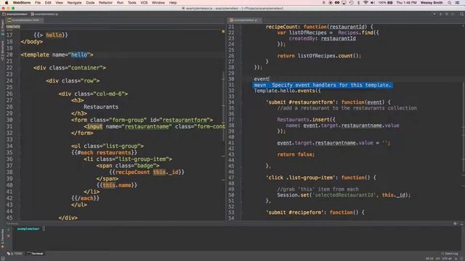Click the line separator LF indicator
Screen dimensions: 465x261
pos(437,259)
